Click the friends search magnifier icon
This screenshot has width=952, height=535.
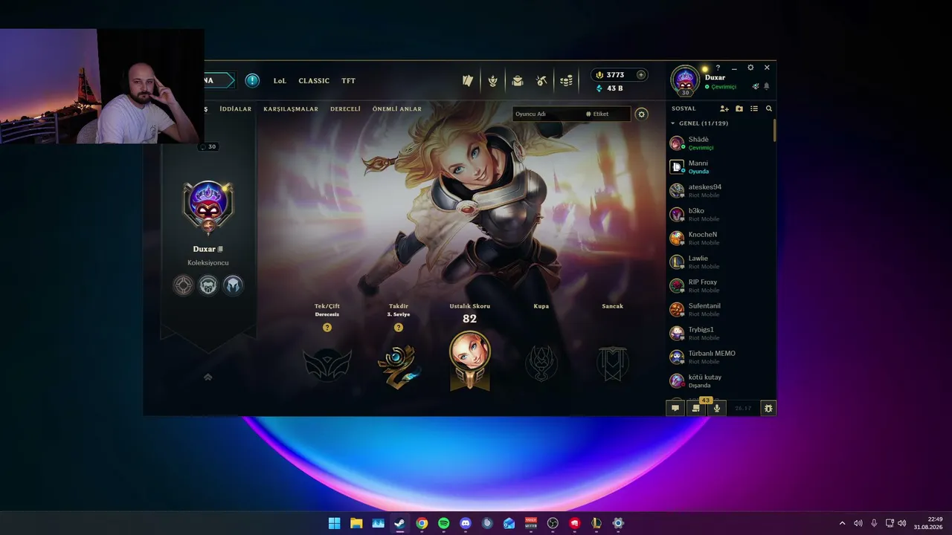[x=769, y=108]
